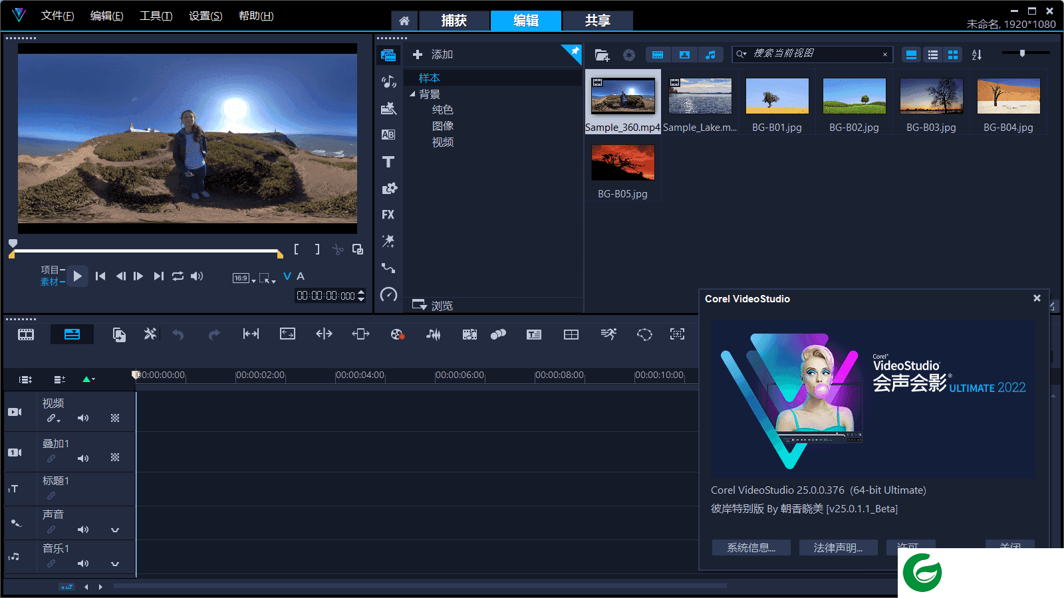Click the Pan and Zoom icon

677,334
